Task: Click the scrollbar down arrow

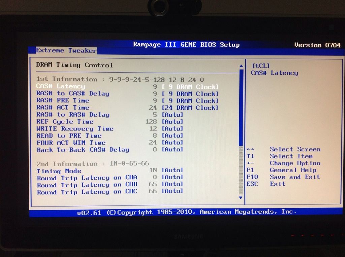Action: point(241,197)
